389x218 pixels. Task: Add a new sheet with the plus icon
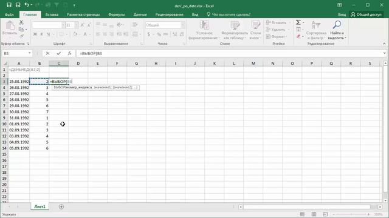coord(61,206)
